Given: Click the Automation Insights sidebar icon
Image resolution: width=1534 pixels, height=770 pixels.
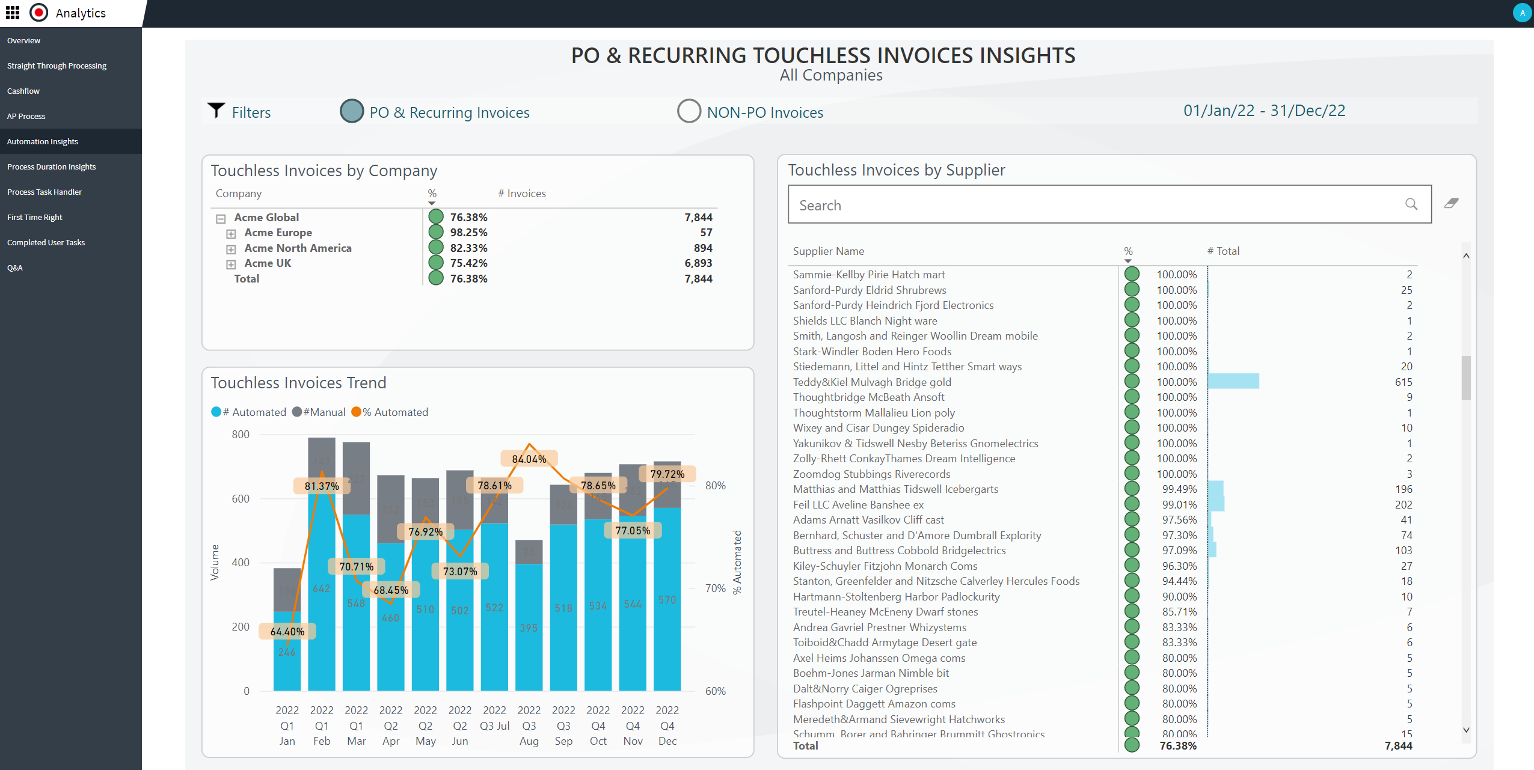Looking at the screenshot, I should click(x=41, y=141).
